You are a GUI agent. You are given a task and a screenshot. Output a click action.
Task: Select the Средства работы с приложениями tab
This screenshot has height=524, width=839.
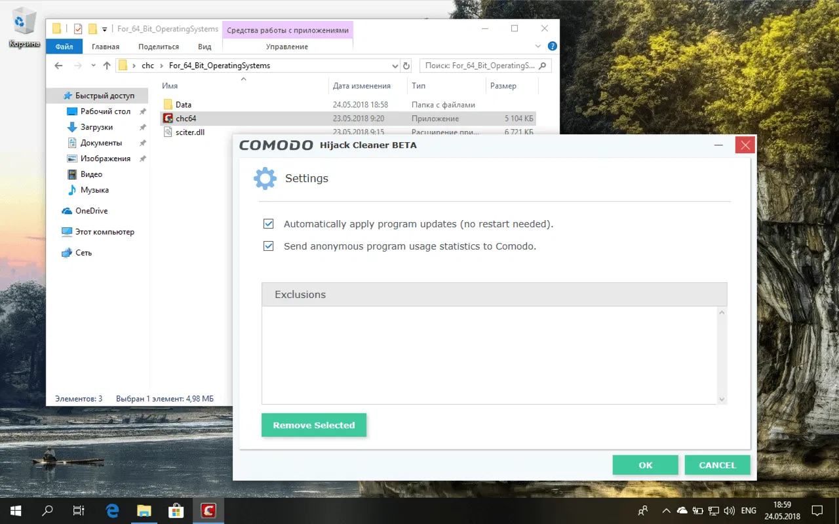coord(288,29)
